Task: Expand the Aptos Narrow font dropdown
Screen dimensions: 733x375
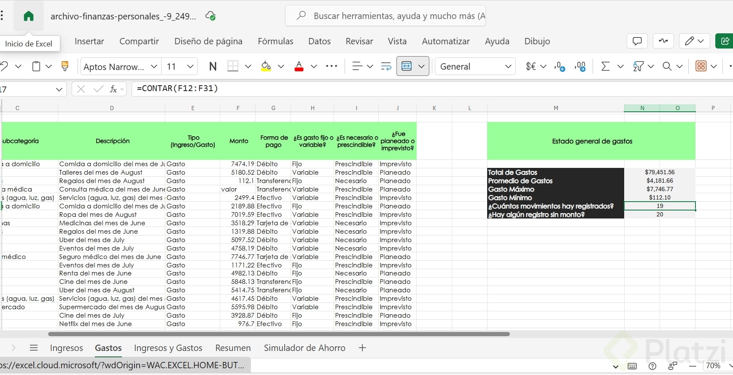Action: pyautogui.click(x=154, y=66)
